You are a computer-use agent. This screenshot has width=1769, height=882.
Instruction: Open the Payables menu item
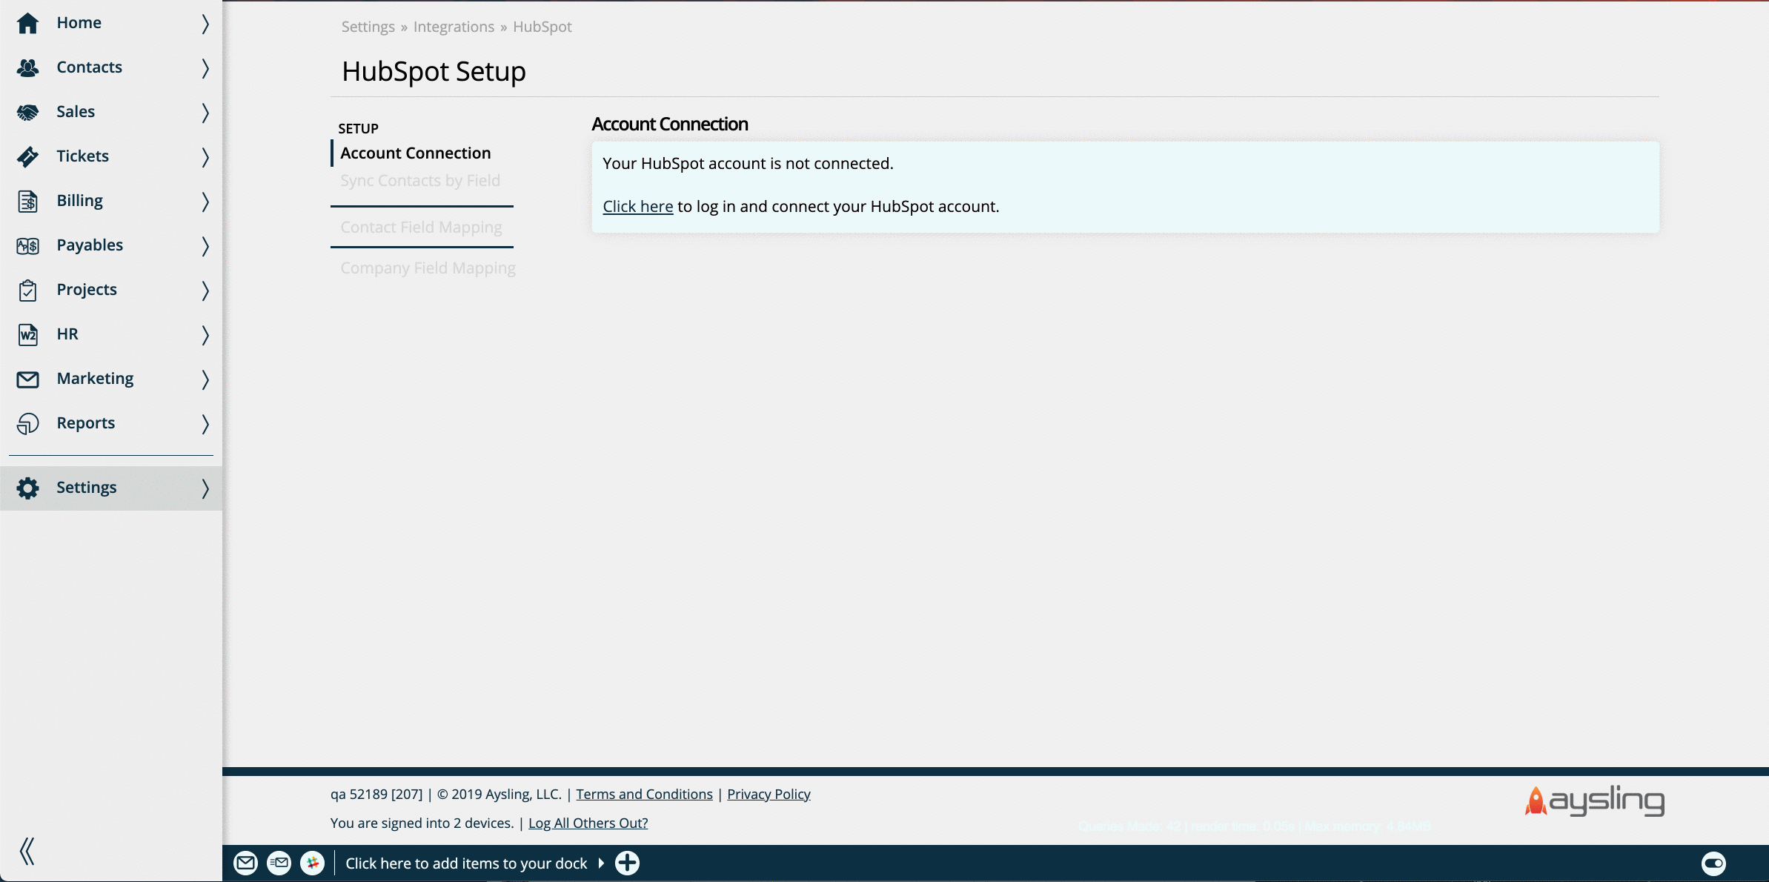[111, 245]
